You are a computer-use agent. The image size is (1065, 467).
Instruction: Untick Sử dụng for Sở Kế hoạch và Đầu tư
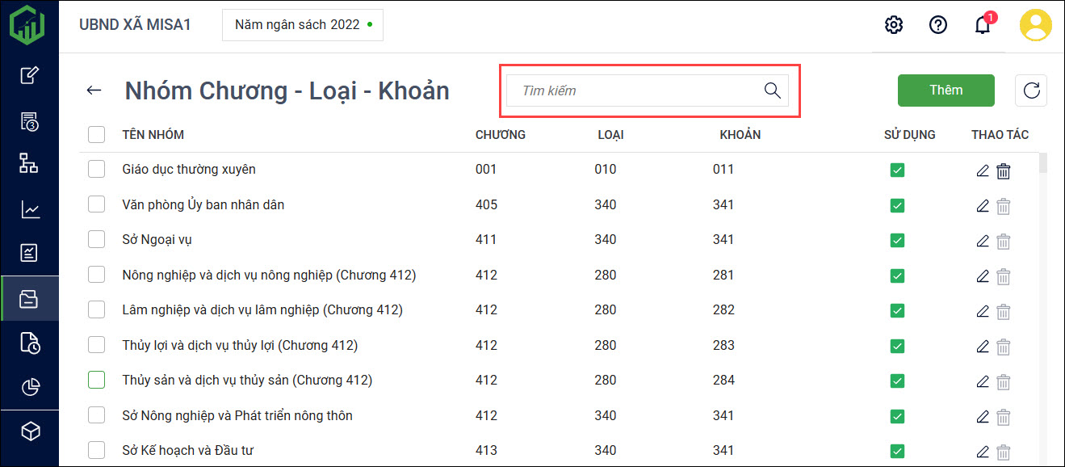(x=897, y=451)
